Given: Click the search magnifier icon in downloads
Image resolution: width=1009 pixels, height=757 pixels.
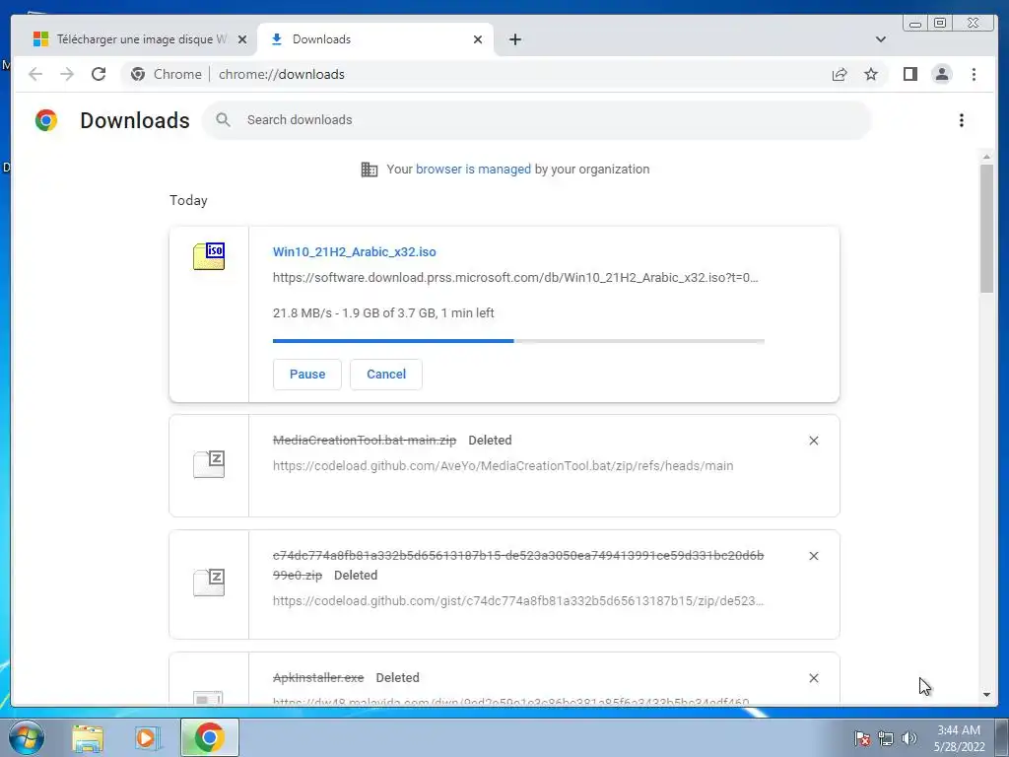Looking at the screenshot, I should (224, 119).
